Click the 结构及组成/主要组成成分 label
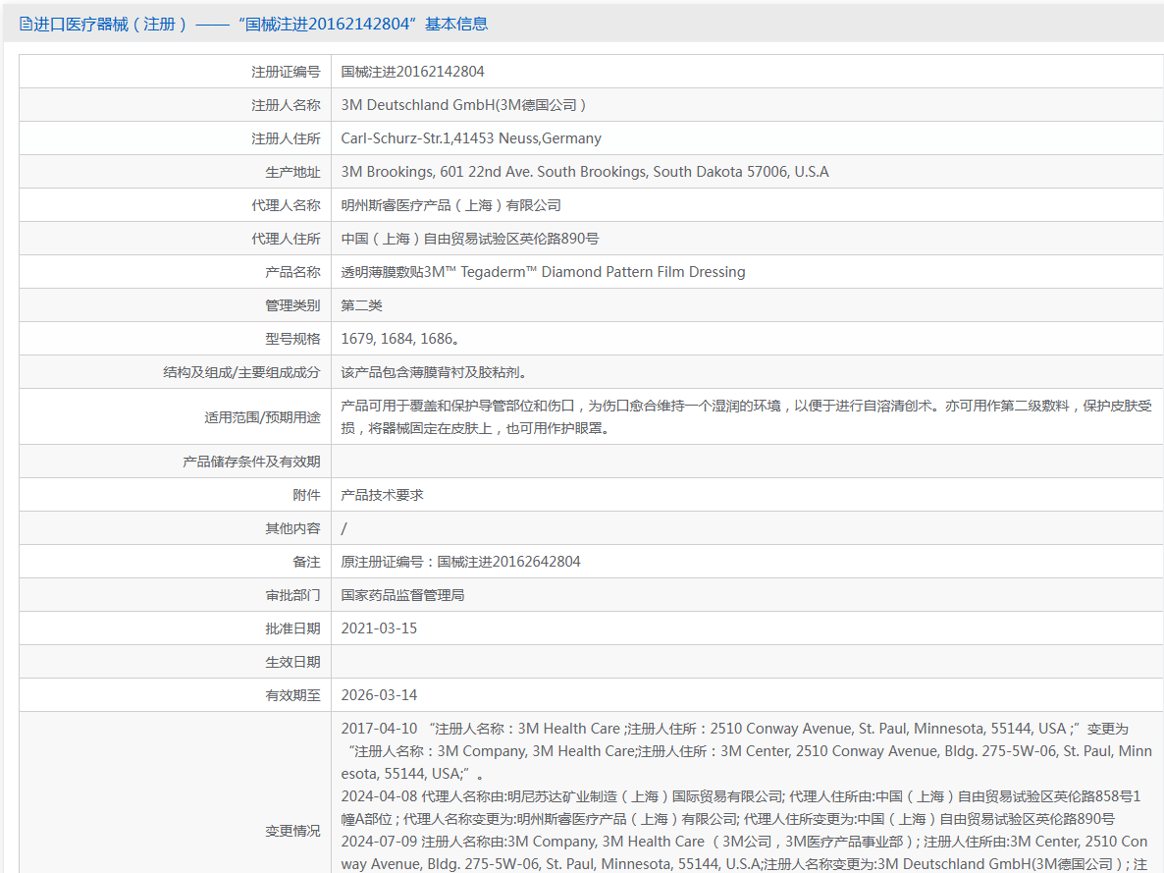This screenshot has width=1164, height=873. tap(241, 373)
